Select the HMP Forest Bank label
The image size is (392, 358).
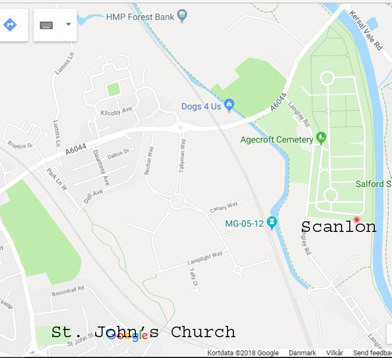pos(140,17)
